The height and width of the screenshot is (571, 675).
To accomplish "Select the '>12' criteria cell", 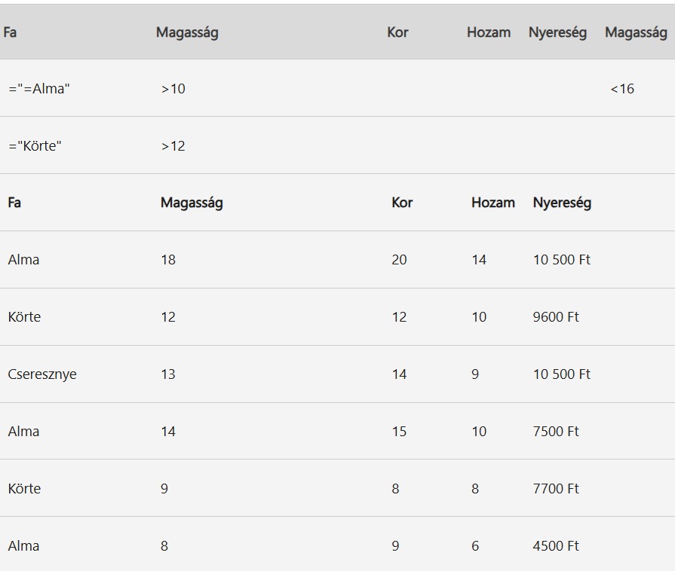I will [173, 146].
